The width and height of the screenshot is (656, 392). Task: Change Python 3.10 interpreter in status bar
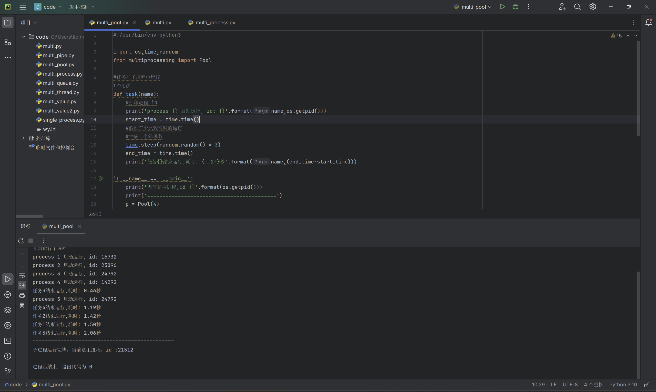point(623,385)
